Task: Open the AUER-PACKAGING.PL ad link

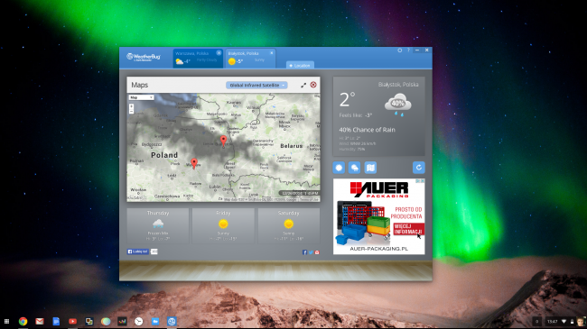Action: coord(379,249)
